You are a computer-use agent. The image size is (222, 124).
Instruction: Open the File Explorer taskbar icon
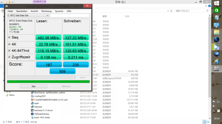point(216,32)
